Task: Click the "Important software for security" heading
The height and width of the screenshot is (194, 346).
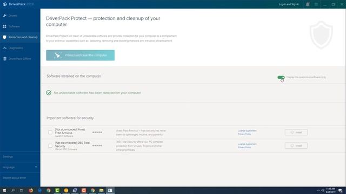Action: point(70,118)
